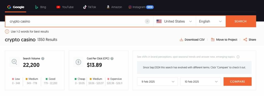Switch to the Bing tab
This screenshot has width=264, height=96.
40,7
